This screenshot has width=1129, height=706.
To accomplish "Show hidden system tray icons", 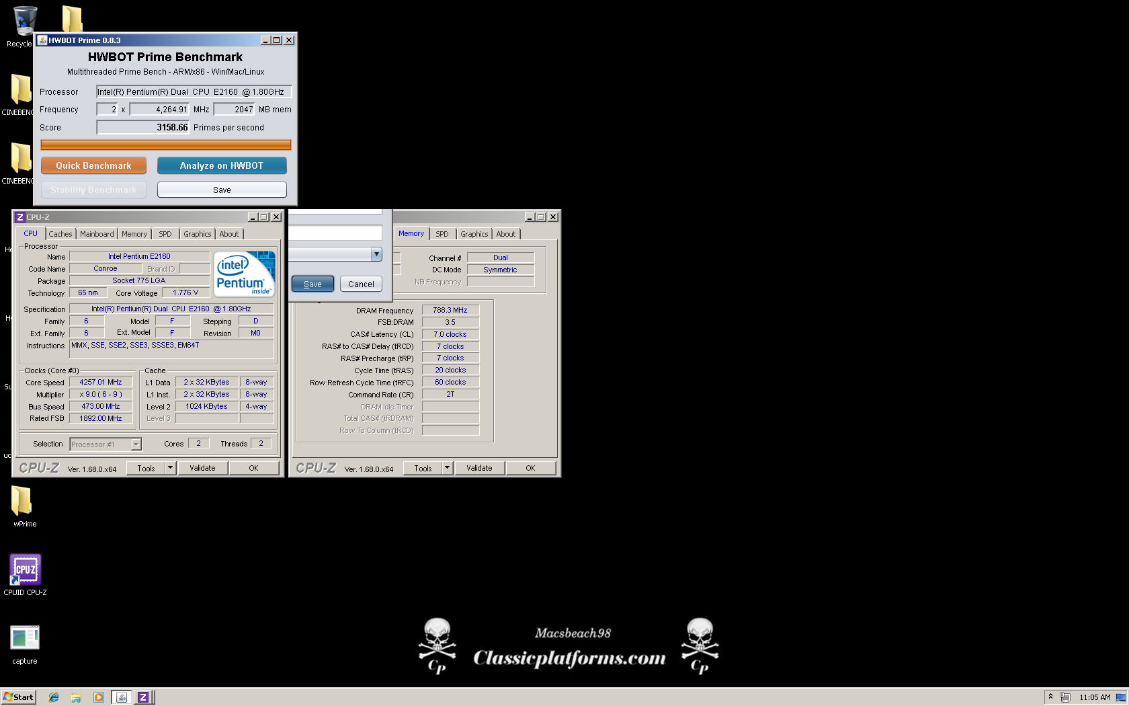I will point(1050,697).
